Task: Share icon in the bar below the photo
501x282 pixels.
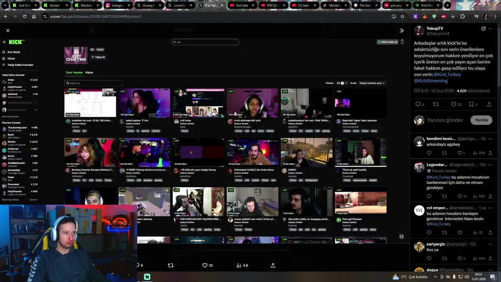Action: (x=273, y=265)
